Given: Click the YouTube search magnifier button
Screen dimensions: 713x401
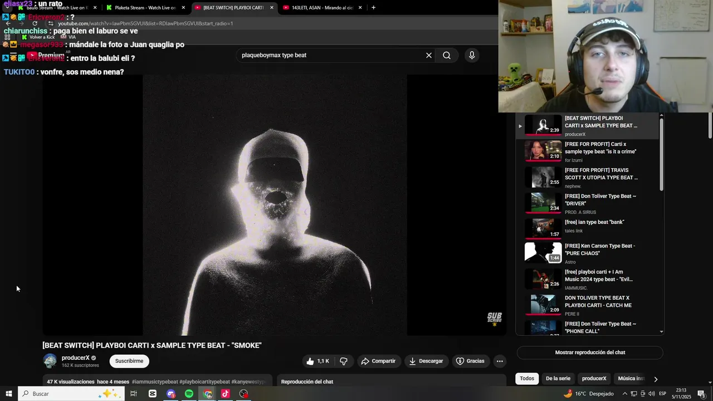Looking at the screenshot, I should (x=447, y=55).
